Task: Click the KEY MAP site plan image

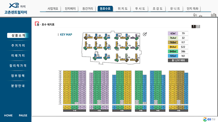Action: click(x=111, y=48)
